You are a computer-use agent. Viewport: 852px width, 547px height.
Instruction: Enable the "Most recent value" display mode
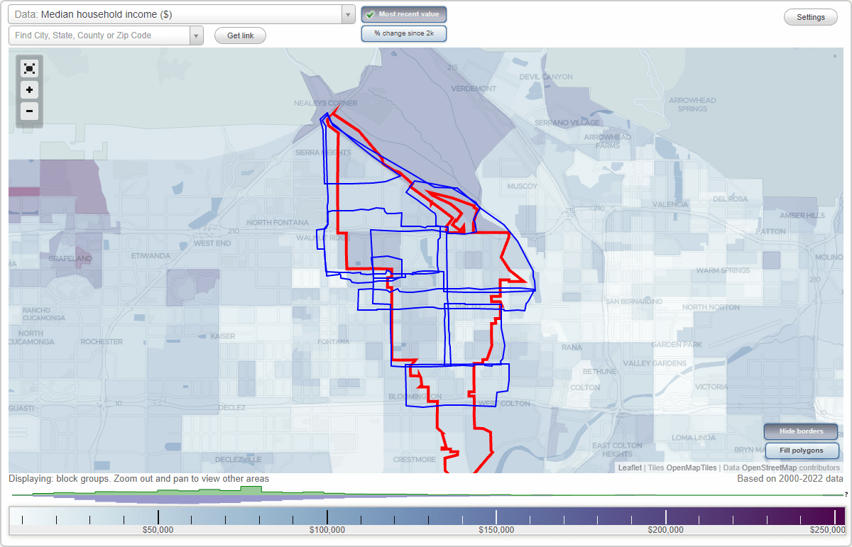click(403, 14)
